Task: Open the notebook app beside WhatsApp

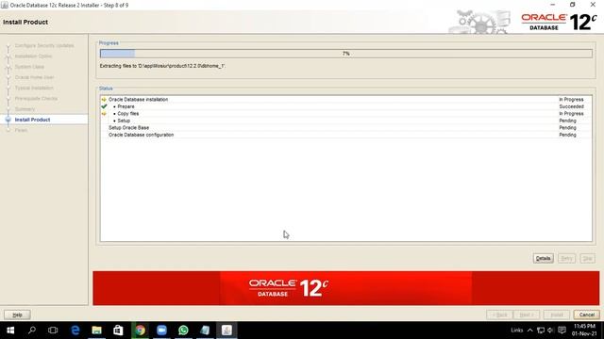Action: click(x=205, y=331)
